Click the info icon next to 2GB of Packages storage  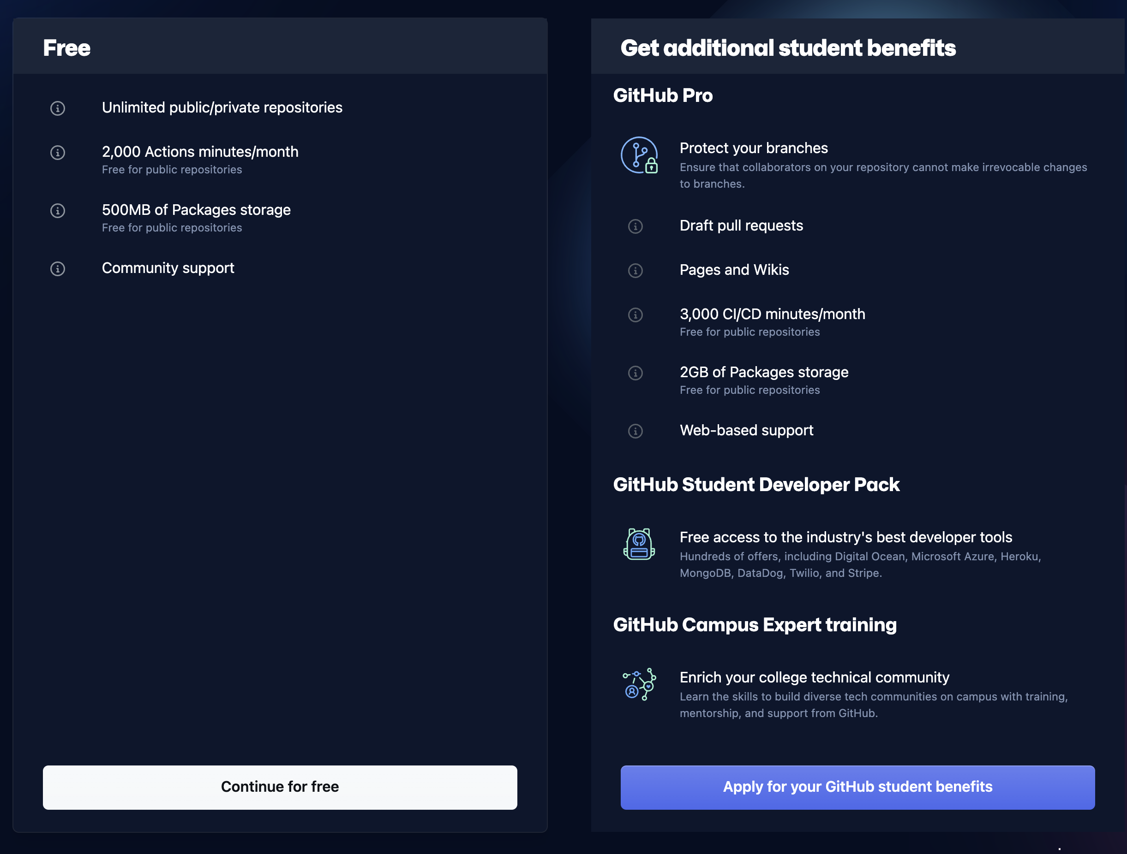pos(635,373)
